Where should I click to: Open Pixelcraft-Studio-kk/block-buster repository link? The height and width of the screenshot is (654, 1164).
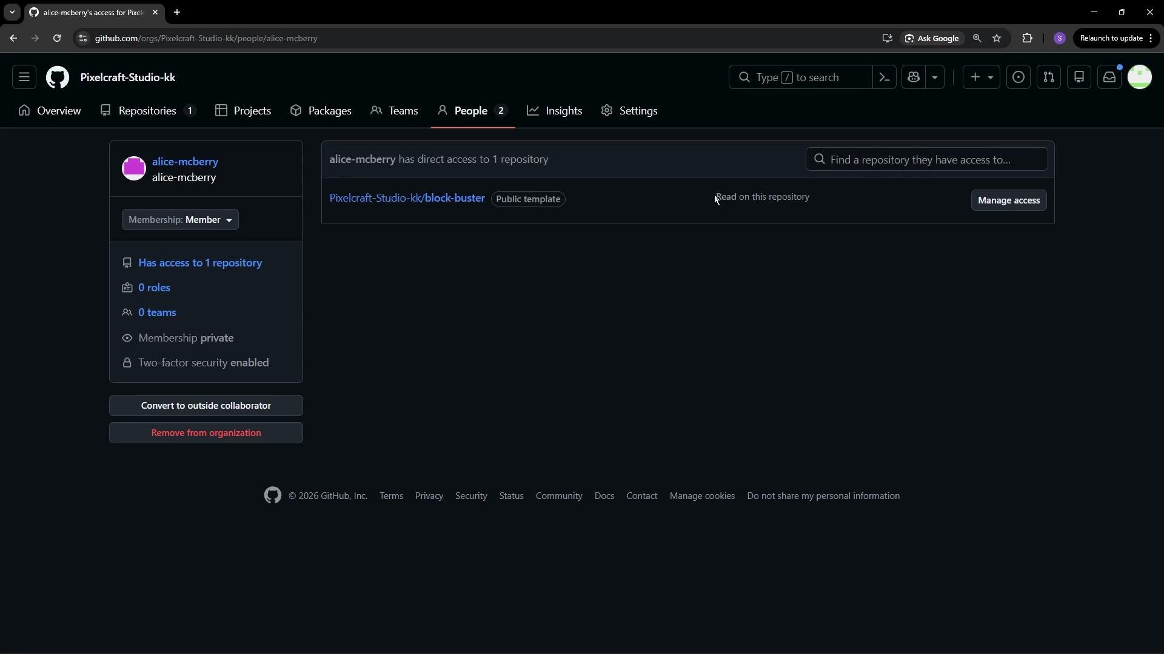[x=407, y=198]
